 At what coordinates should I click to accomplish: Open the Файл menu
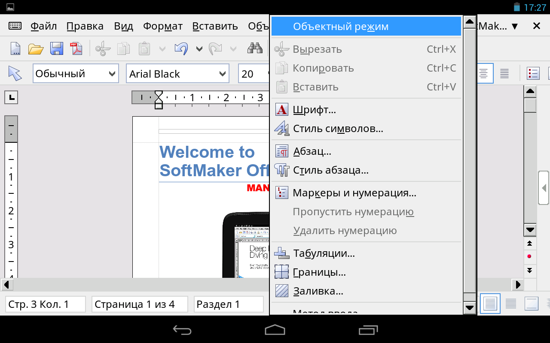(44, 26)
